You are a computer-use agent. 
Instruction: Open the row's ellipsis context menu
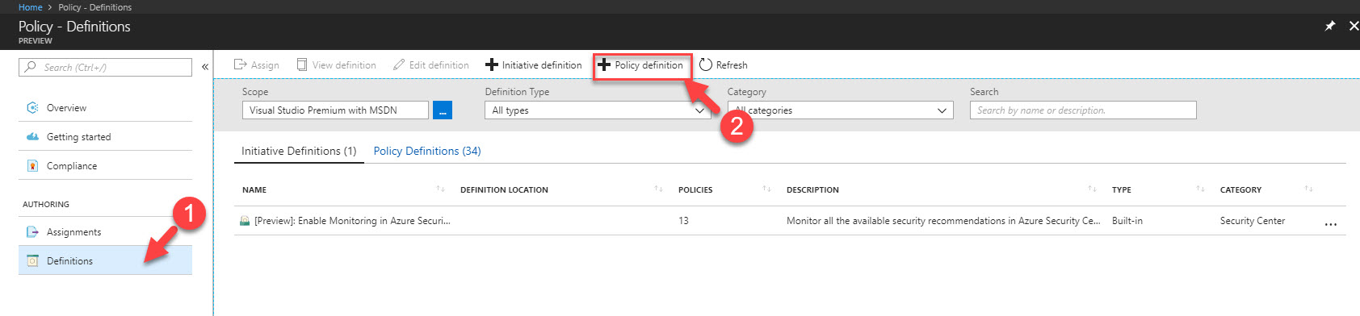pyautogui.click(x=1331, y=225)
